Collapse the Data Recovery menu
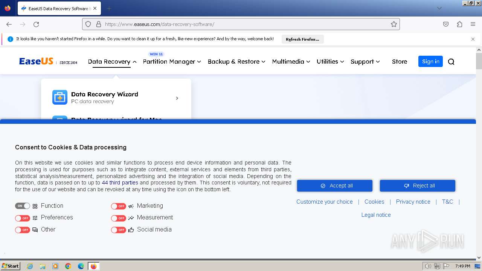482x271 pixels. pyautogui.click(x=112, y=62)
